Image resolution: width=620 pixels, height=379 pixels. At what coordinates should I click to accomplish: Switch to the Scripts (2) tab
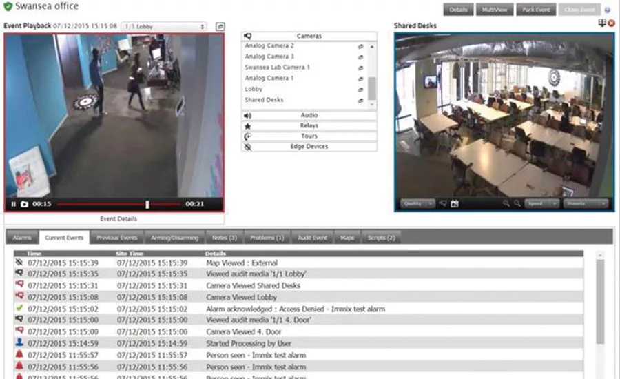pos(381,238)
